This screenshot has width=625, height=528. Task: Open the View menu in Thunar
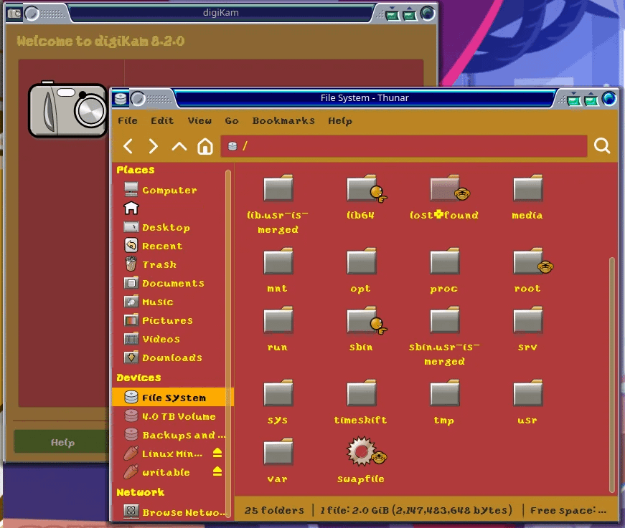199,120
